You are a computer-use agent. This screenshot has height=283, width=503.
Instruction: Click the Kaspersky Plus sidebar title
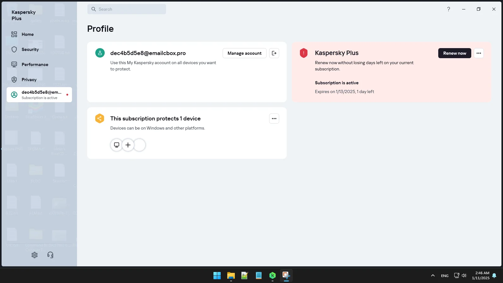(24, 15)
